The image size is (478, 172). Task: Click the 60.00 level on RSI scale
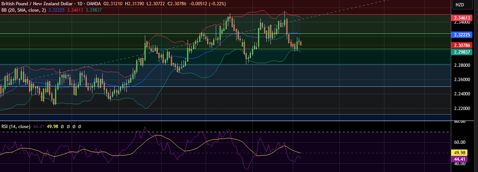point(459,142)
